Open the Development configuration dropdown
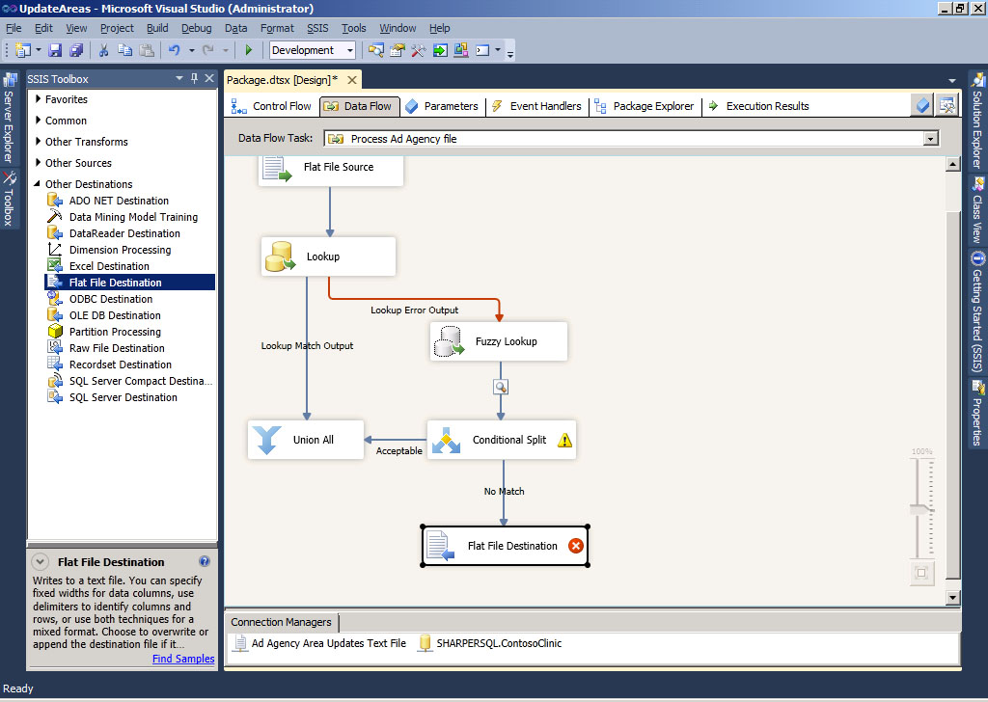This screenshot has height=702, width=988. (349, 50)
